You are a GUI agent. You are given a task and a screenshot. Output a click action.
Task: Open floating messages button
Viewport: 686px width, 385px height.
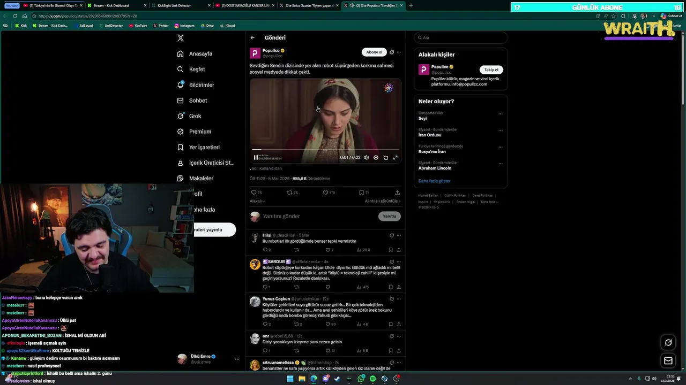click(x=668, y=361)
